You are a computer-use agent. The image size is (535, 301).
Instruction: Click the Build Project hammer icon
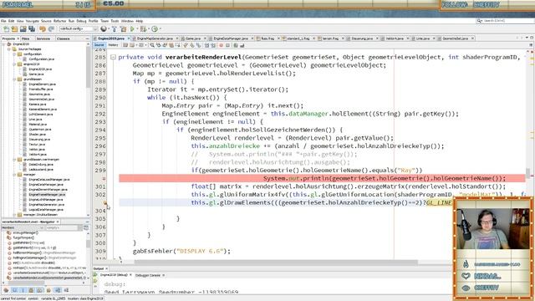tap(115, 29)
